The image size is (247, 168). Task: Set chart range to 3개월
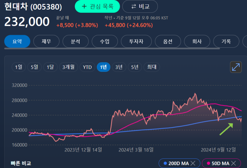[68, 67]
